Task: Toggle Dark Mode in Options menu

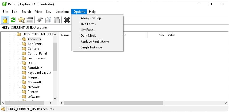Action: [x=88, y=36]
